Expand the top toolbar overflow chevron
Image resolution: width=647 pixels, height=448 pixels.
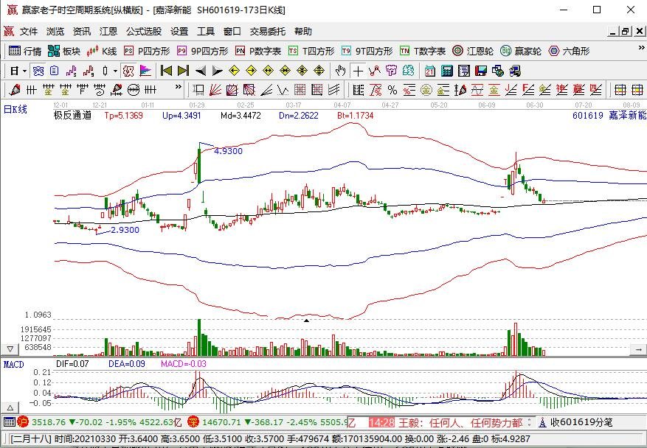[x=641, y=49]
